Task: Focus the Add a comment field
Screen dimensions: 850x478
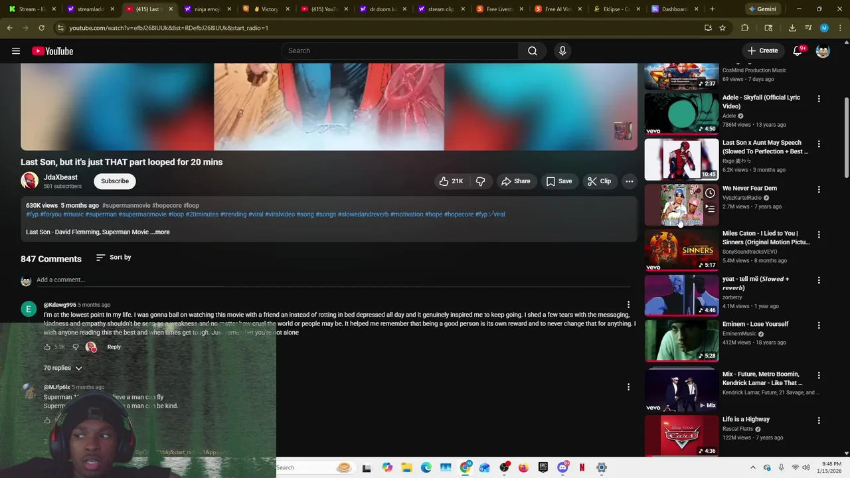Action: coord(332,280)
